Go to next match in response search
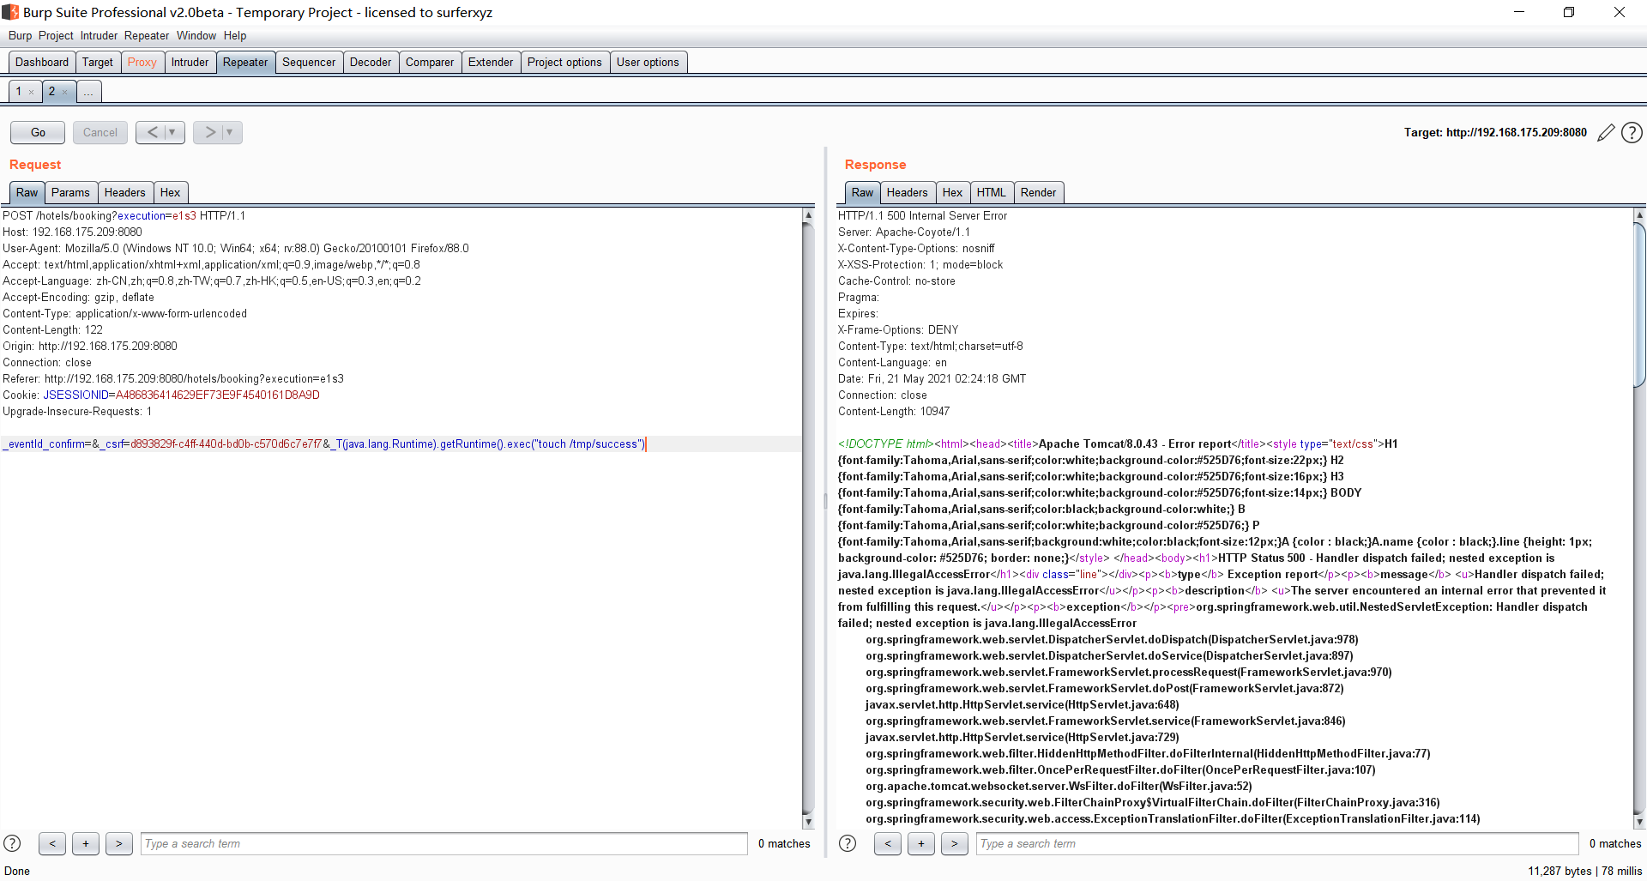1647x881 pixels. tap(954, 843)
